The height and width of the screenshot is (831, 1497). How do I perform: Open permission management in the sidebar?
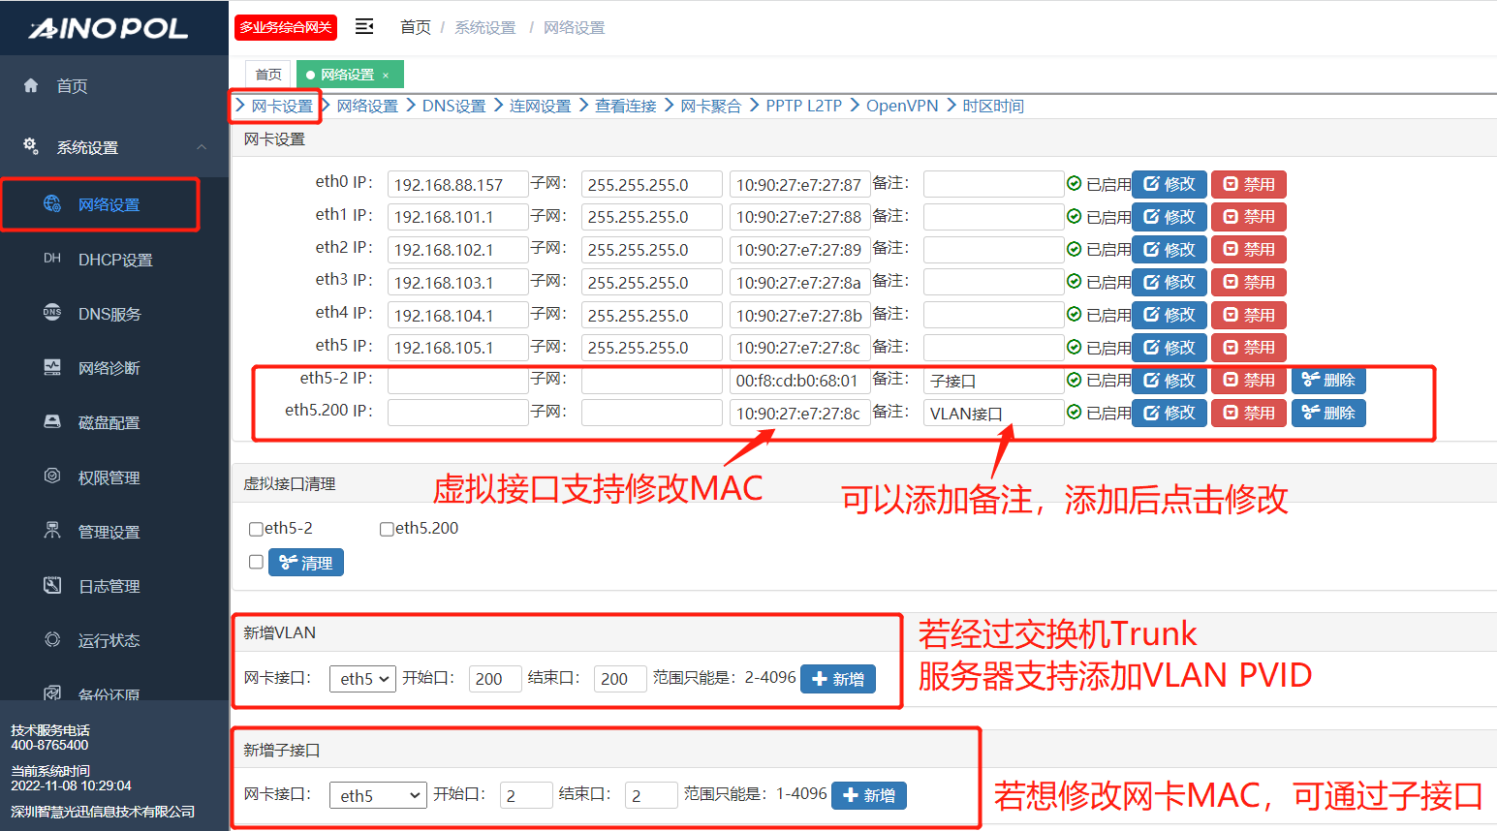coord(109,477)
